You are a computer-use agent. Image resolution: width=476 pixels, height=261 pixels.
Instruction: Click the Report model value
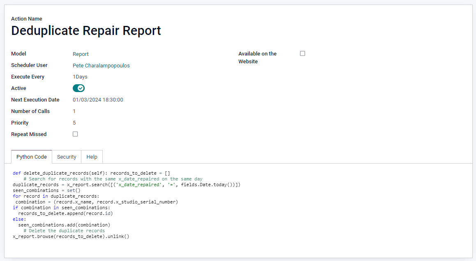[x=81, y=54]
